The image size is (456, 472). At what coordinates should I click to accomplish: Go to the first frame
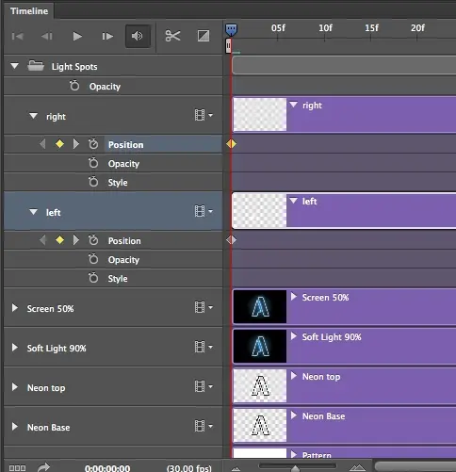[17, 37]
